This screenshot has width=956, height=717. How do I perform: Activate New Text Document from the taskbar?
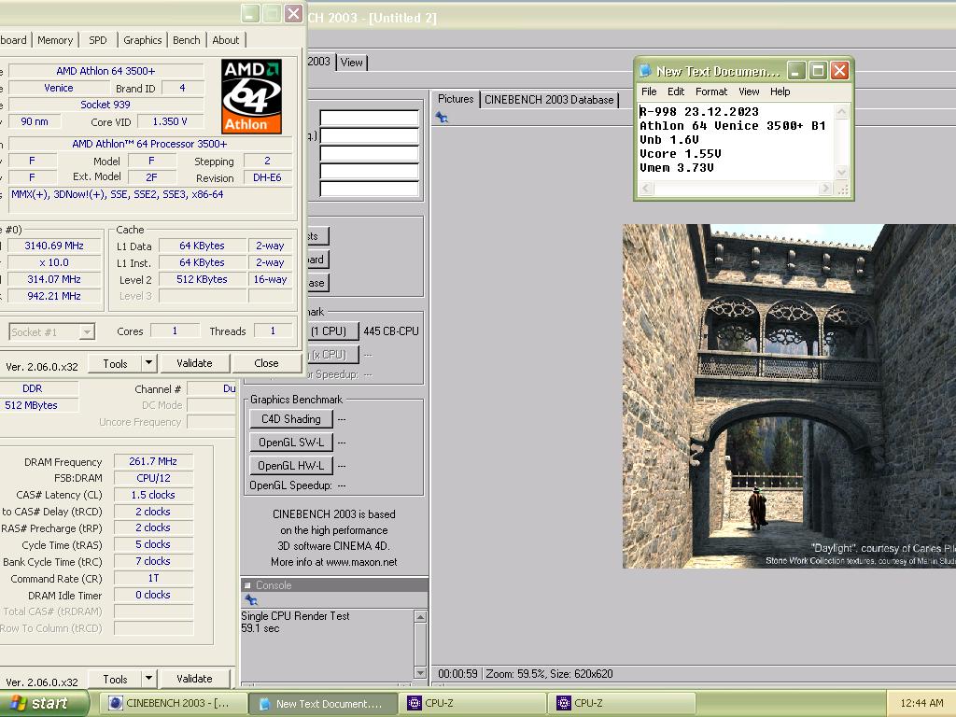tap(324, 703)
